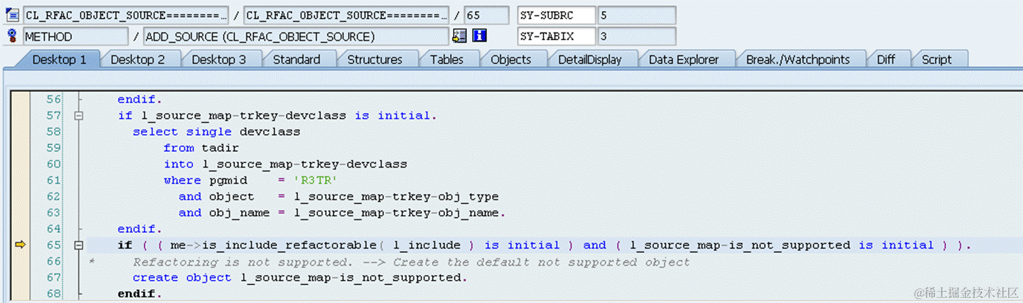
Task: Click line number 56 in the gutter
Action: [x=53, y=100]
